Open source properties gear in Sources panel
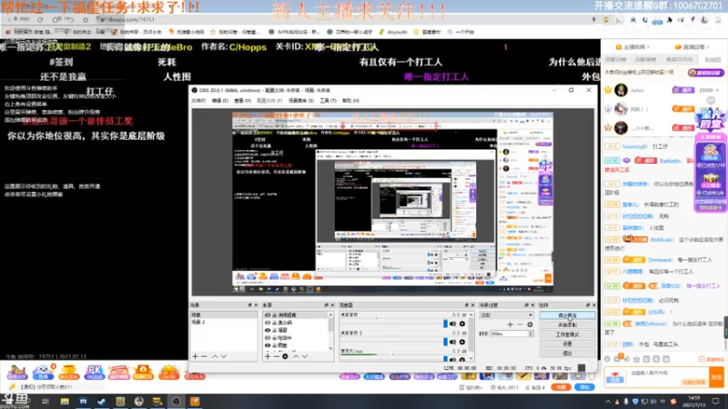Image resolution: width=728 pixels, height=409 pixels. (x=285, y=356)
